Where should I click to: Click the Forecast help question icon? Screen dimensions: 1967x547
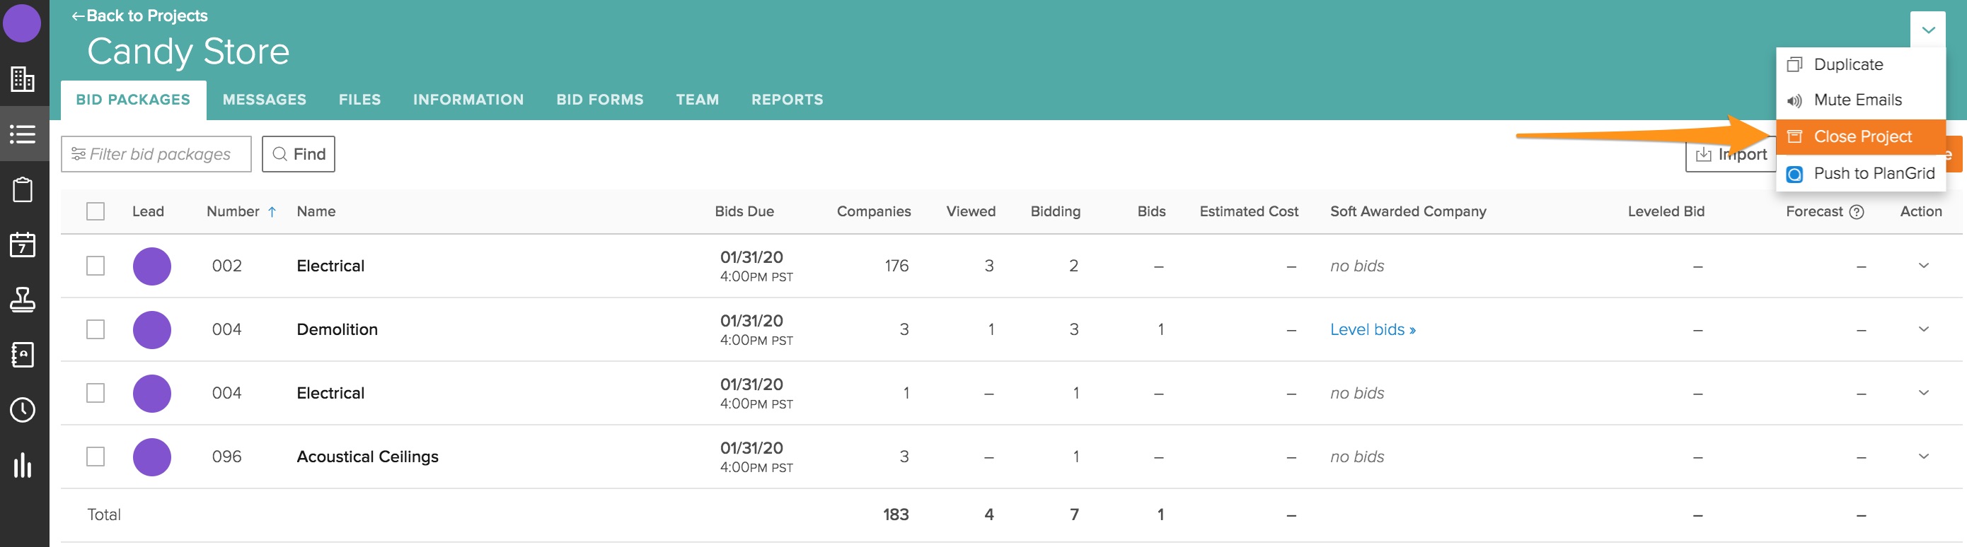1857,212
